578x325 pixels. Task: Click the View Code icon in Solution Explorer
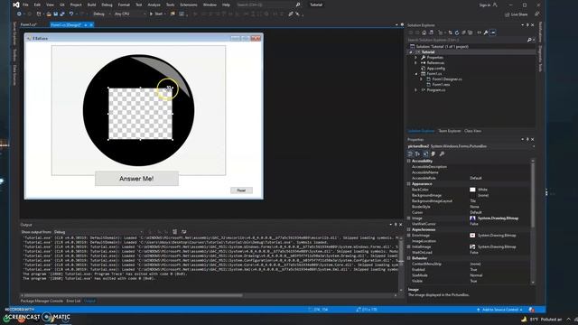point(480,32)
